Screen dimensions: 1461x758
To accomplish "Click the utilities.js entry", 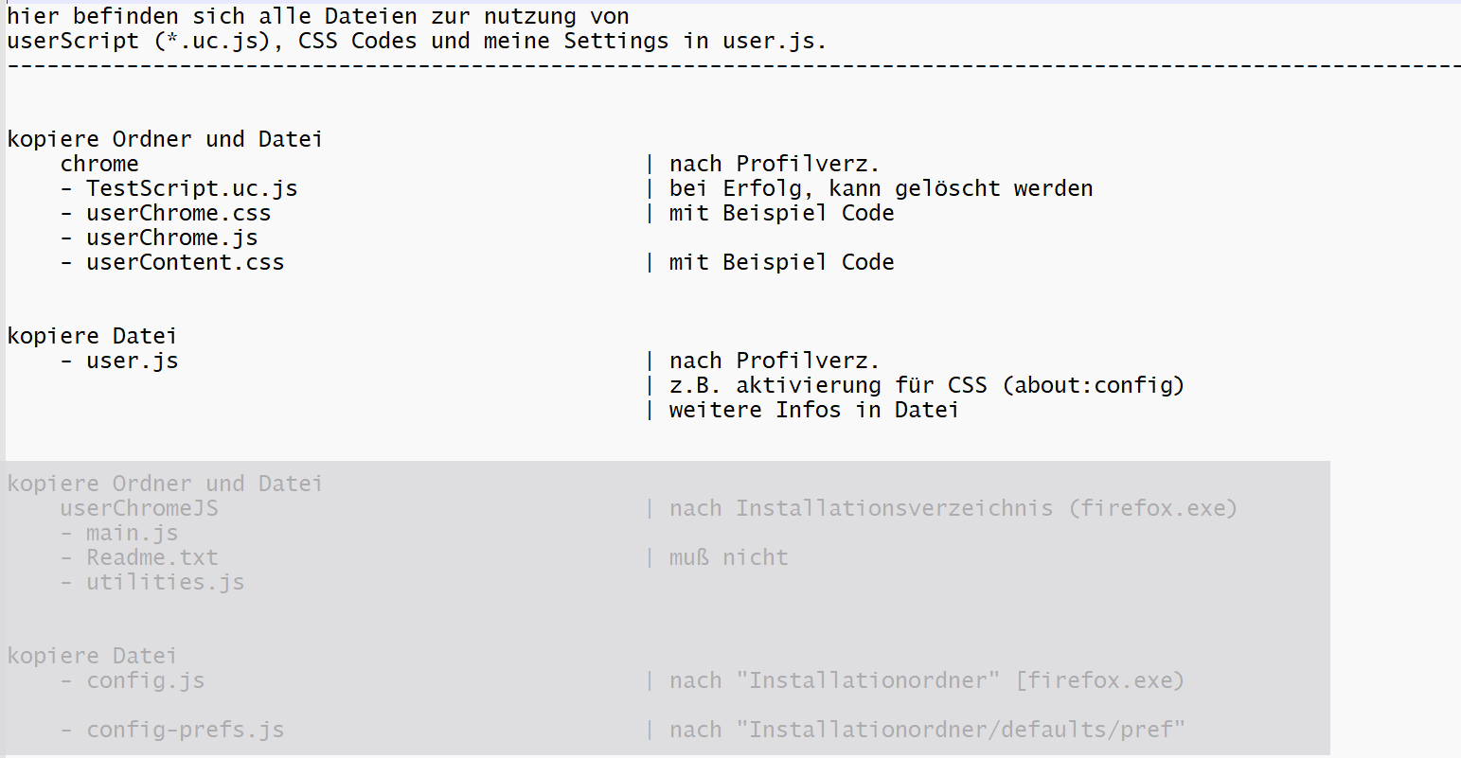I will coord(165,582).
